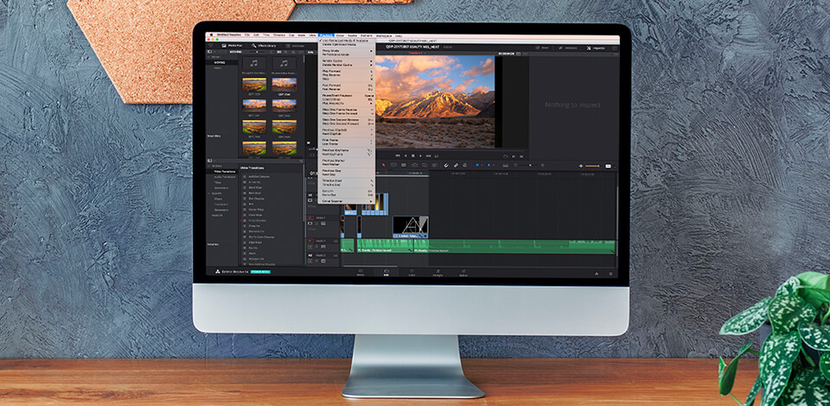Screen dimensions: 830x406
Task: Click the Overwrite Clip toolbar icon
Action: coord(425,165)
